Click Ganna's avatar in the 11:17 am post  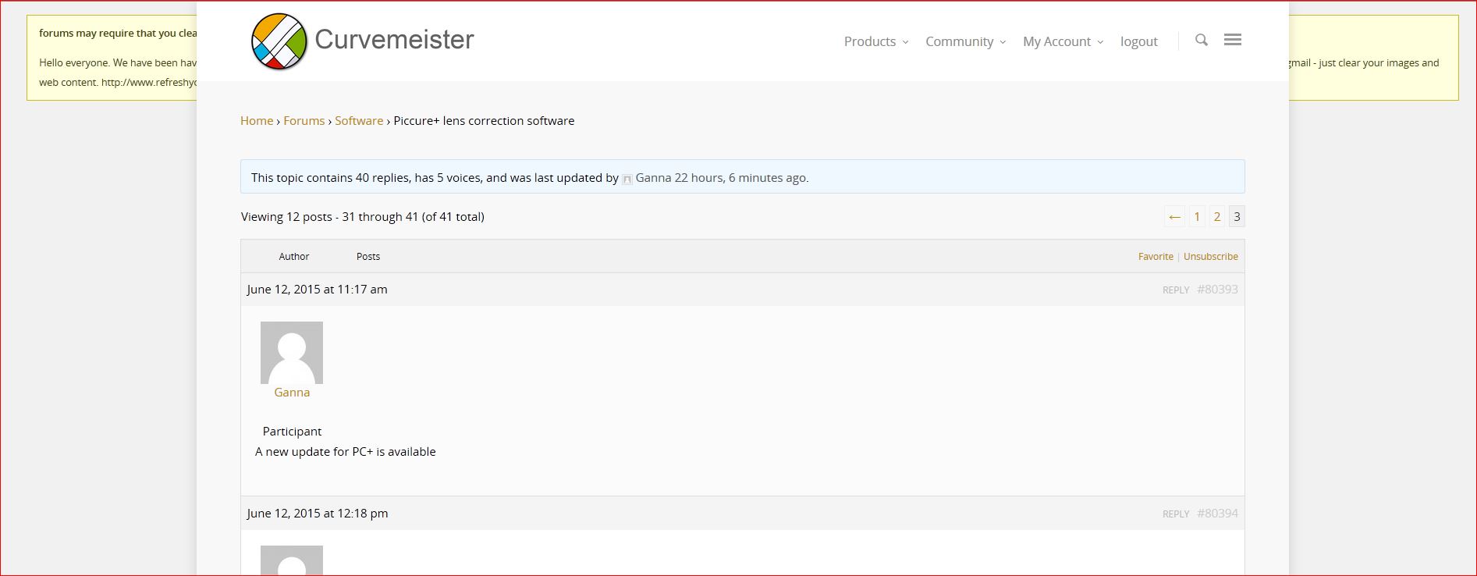[x=292, y=353]
